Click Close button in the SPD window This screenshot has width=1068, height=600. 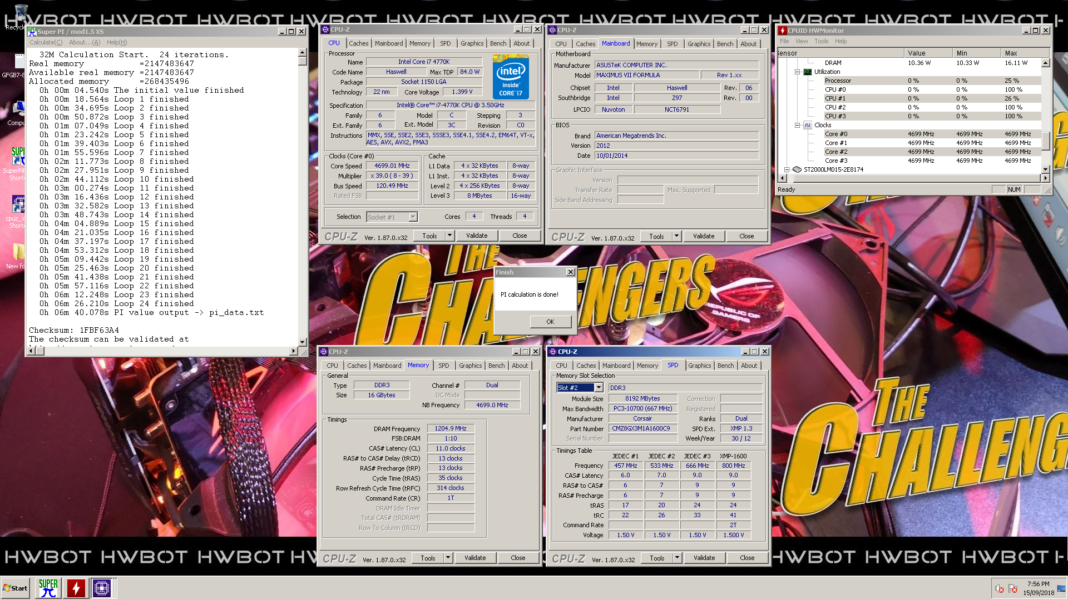747,558
